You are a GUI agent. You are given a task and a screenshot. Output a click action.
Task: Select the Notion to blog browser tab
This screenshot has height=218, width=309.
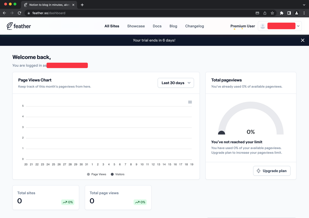[x=49, y=5]
